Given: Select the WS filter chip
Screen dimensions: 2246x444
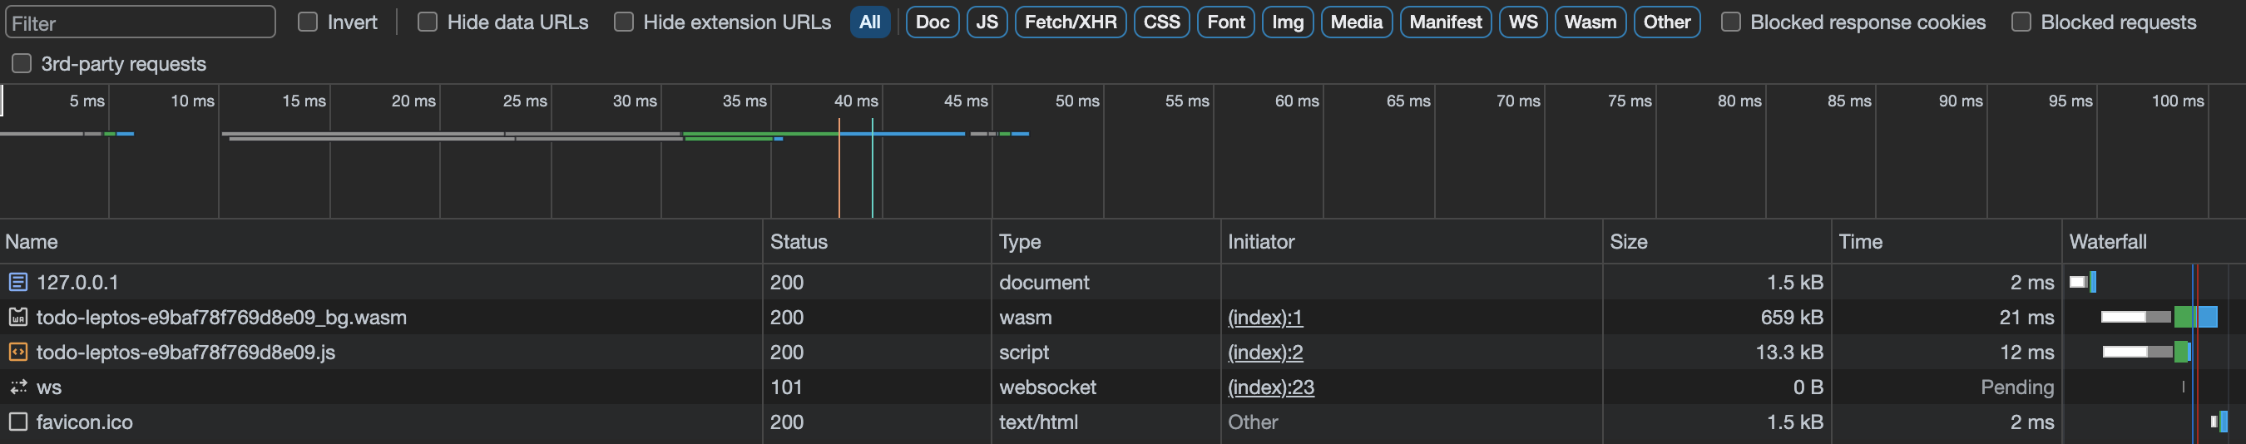Looking at the screenshot, I should (x=1522, y=22).
